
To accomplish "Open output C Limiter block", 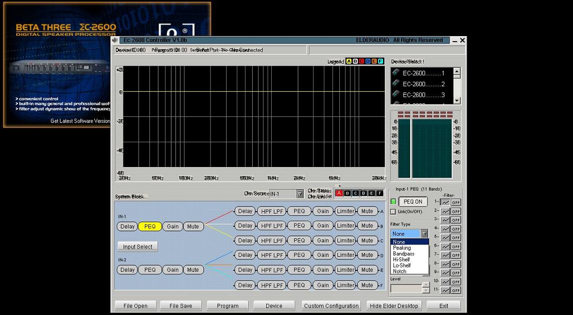I will (345, 240).
